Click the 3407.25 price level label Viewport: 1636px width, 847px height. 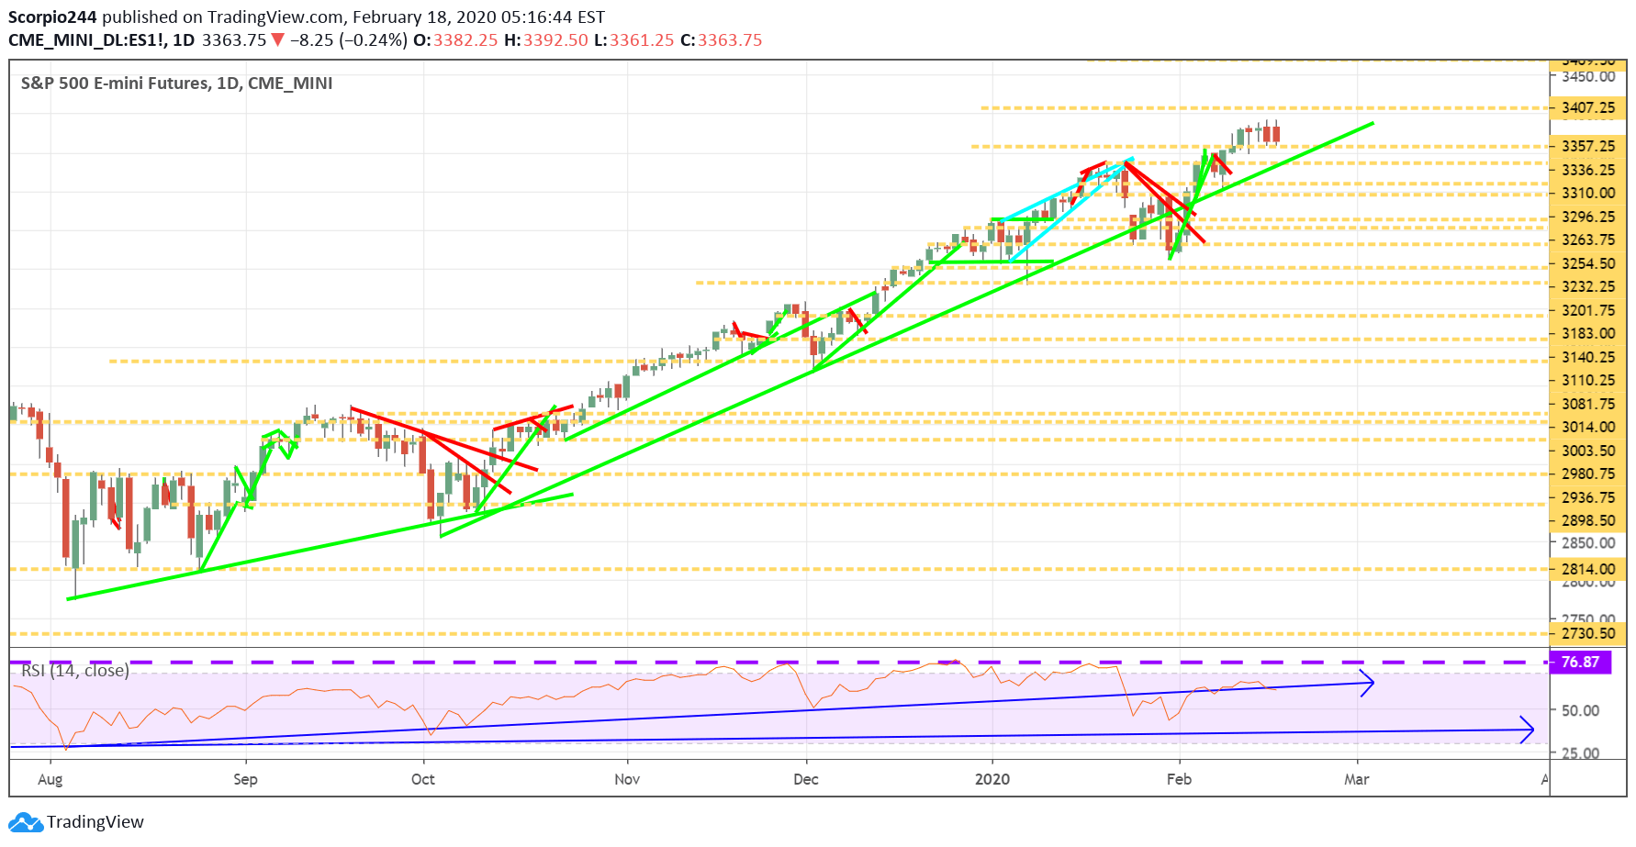(x=1588, y=108)
